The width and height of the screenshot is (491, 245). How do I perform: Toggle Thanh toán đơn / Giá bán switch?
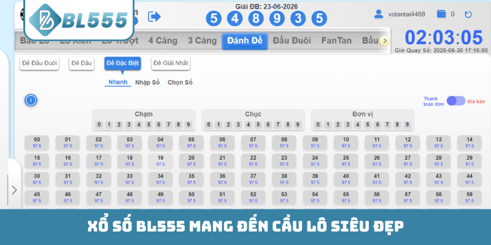[456, 101]
